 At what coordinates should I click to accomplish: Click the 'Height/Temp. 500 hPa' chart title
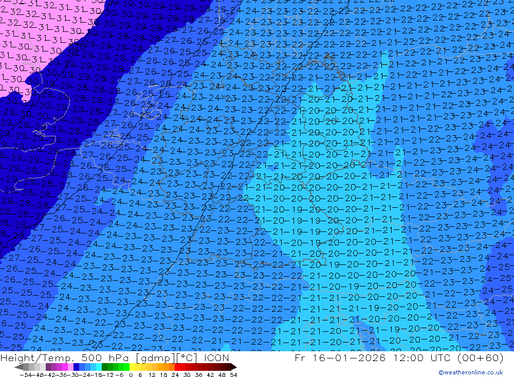click(64, 358)
